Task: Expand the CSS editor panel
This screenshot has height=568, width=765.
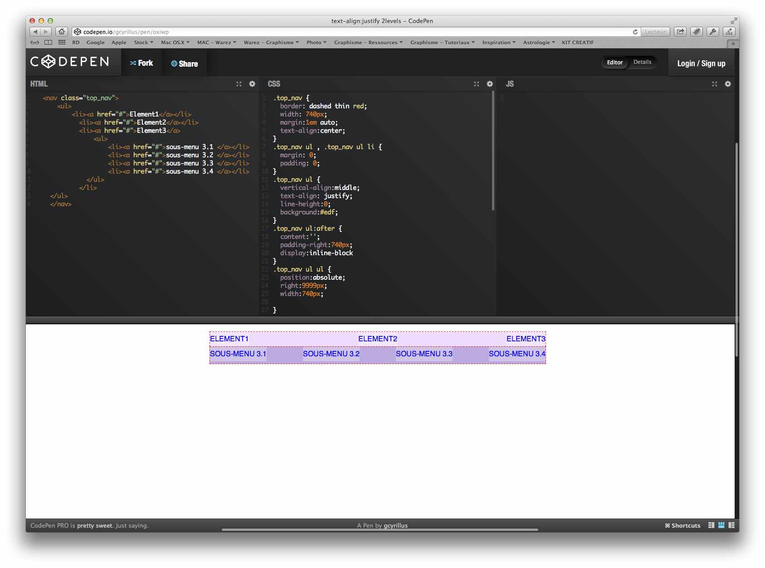Action: click(477, 84)
